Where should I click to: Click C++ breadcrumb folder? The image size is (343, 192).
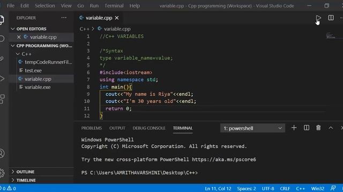point(85,29)
